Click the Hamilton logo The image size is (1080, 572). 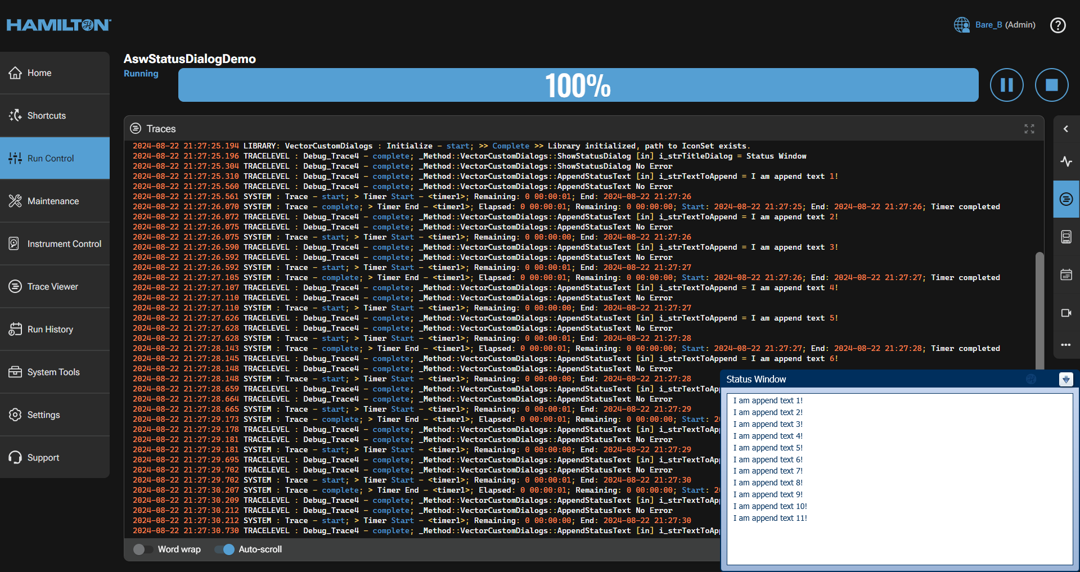tap(59, 25)
